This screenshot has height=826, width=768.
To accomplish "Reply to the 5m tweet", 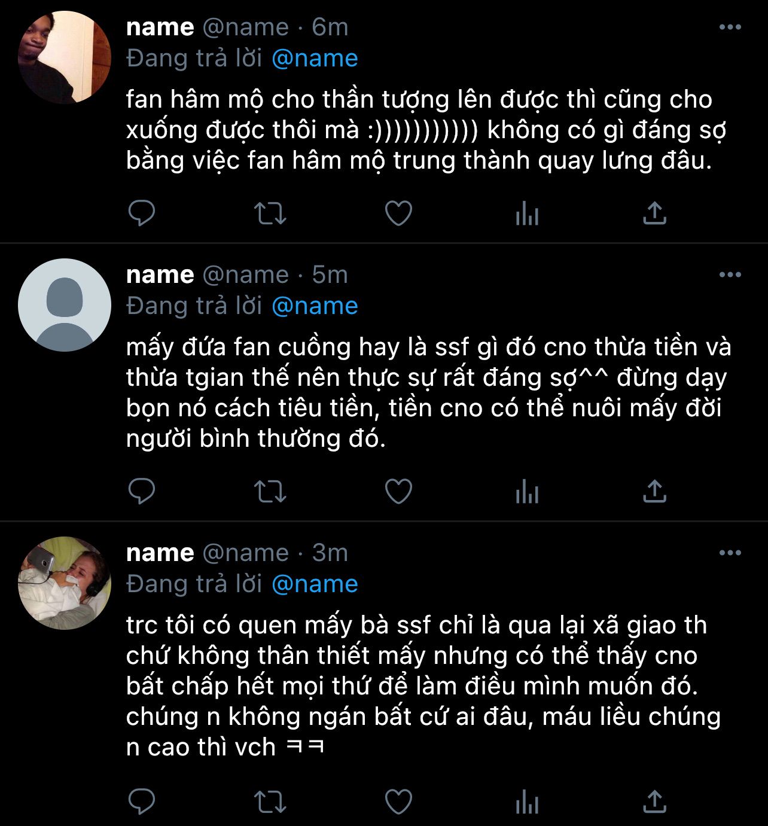I will tap(142, 492).
